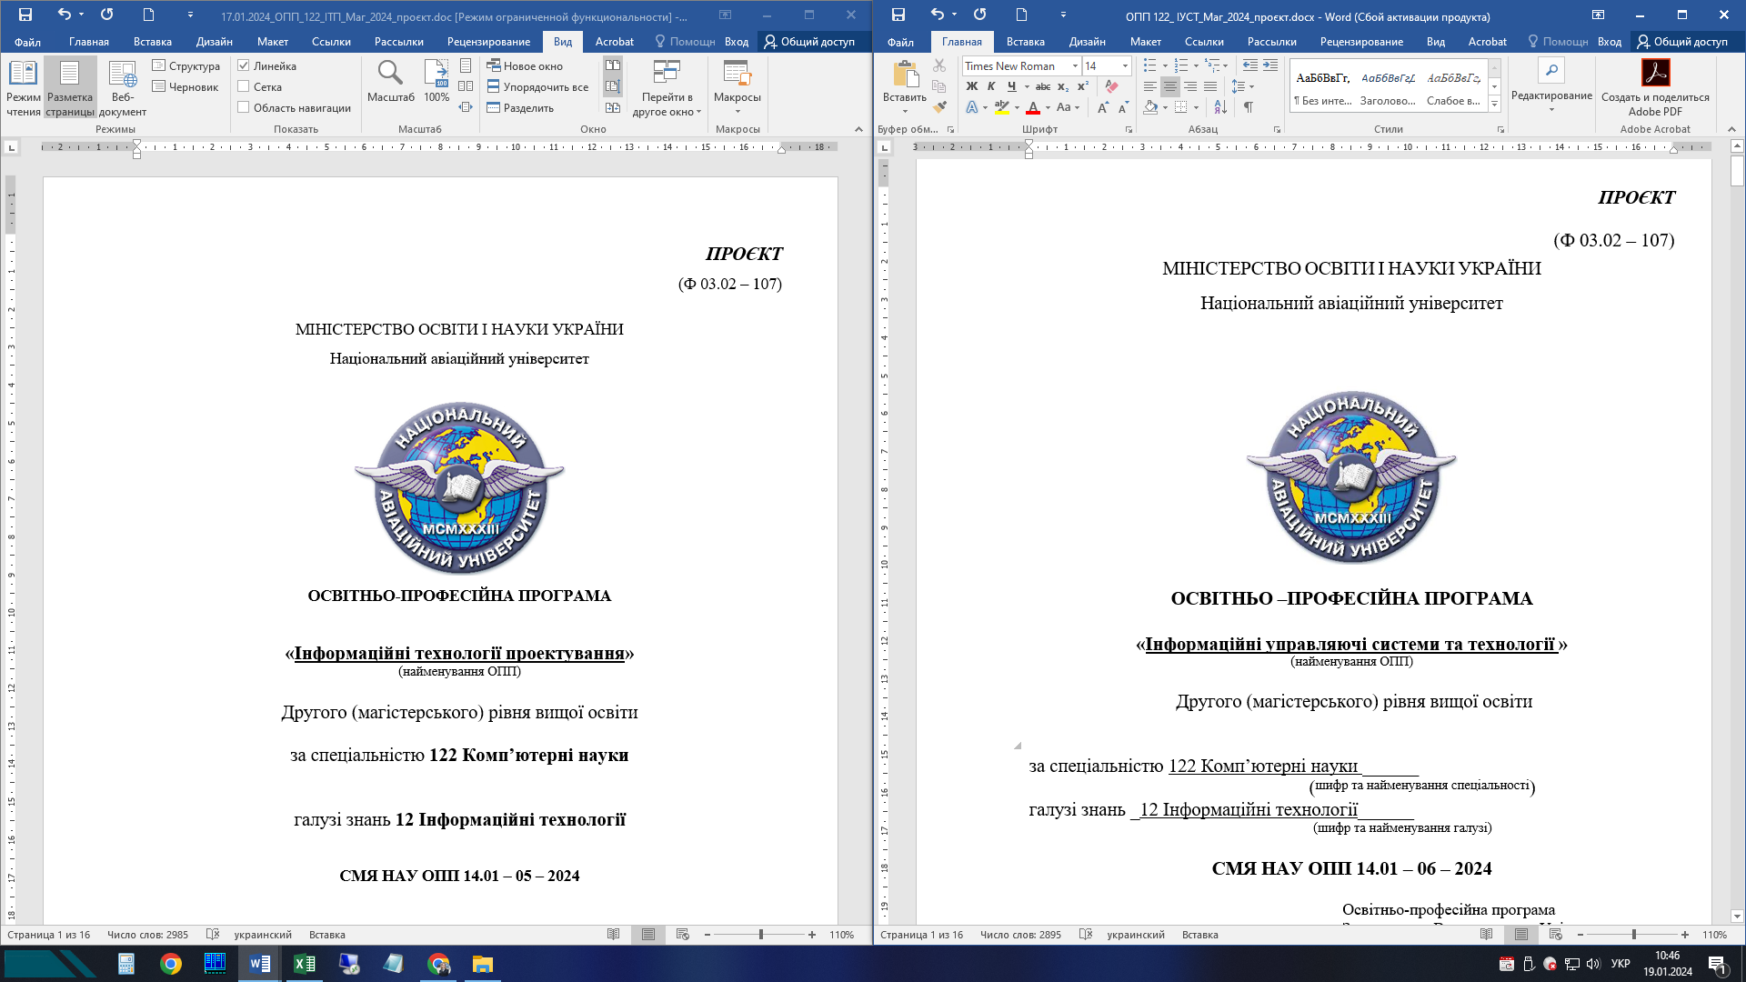Screen dimensions: 1746x982
Task: Switch to Структура (Outline) view
Action: (x=186, y=65)
